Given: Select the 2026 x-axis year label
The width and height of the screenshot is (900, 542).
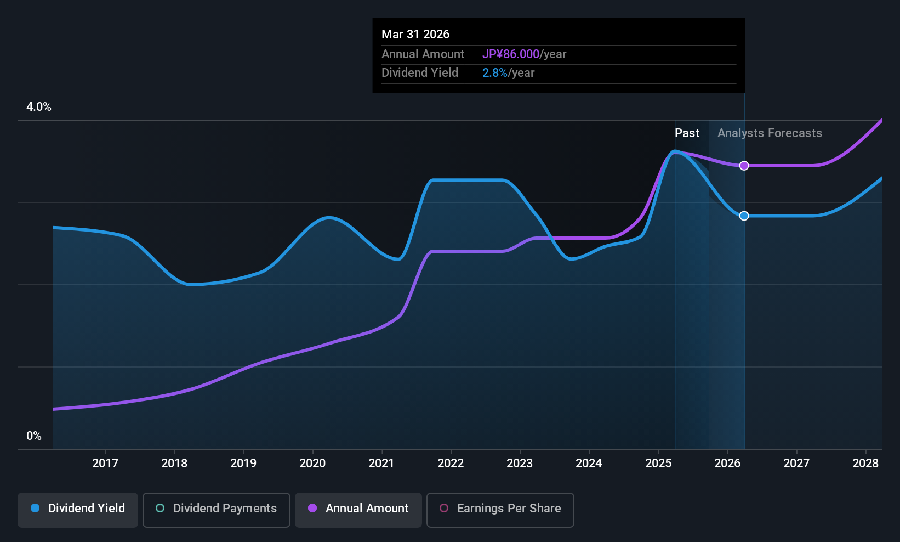Looking at the screenshot, I should pos(727,464).
